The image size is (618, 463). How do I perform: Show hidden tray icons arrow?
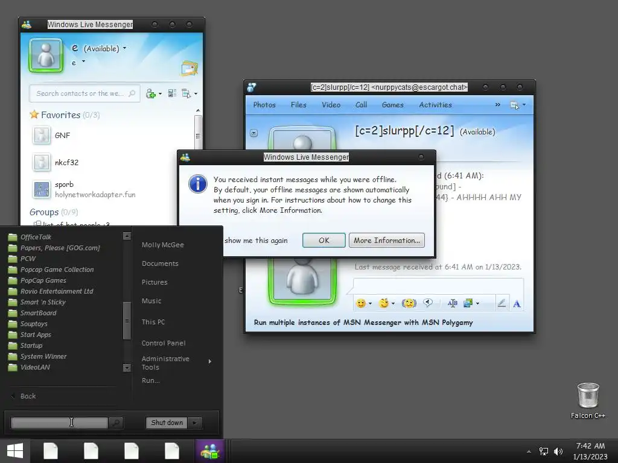529,452
